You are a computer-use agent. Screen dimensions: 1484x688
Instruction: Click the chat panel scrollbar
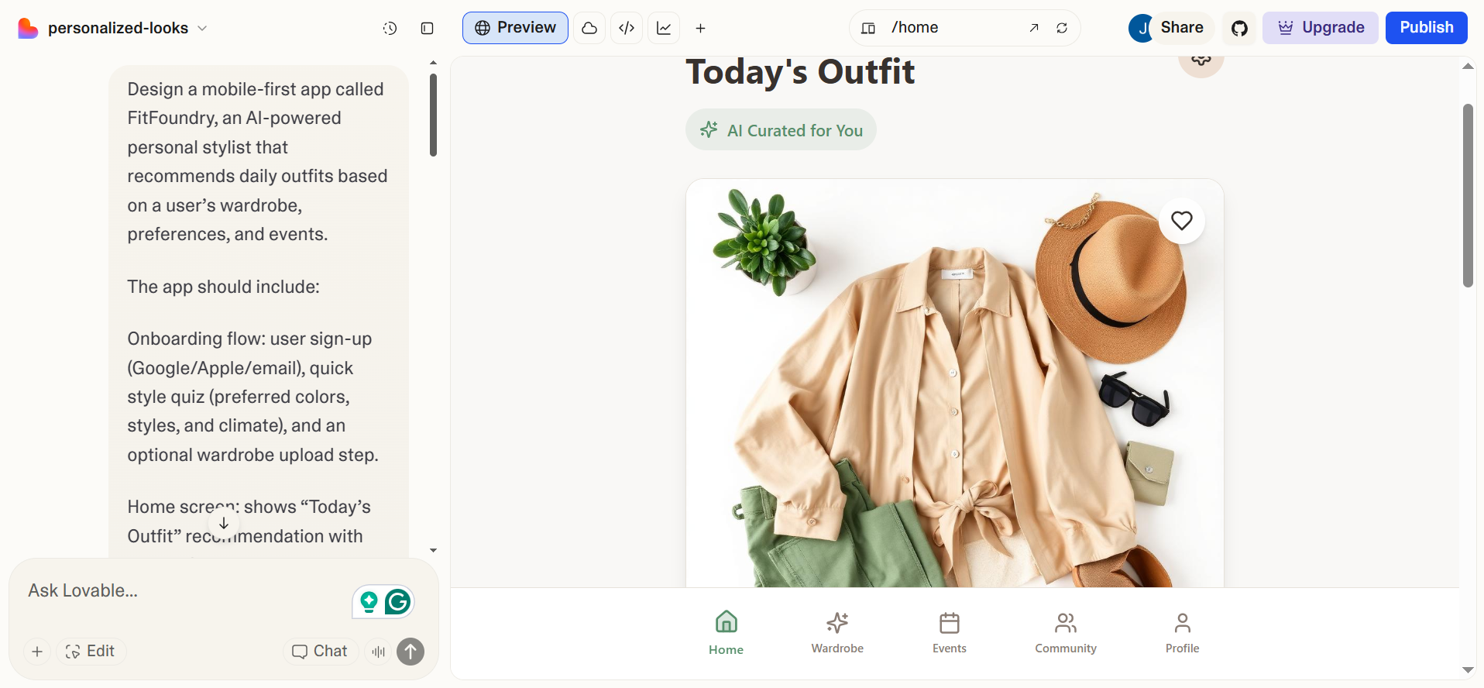coord(433,115)
